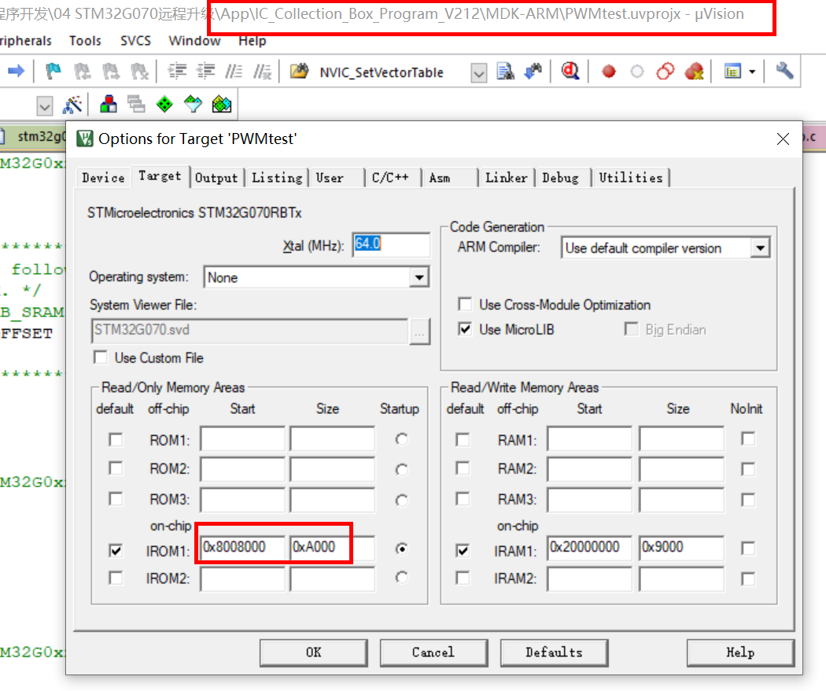Clear all bookmarks icon

click(139, 71)
